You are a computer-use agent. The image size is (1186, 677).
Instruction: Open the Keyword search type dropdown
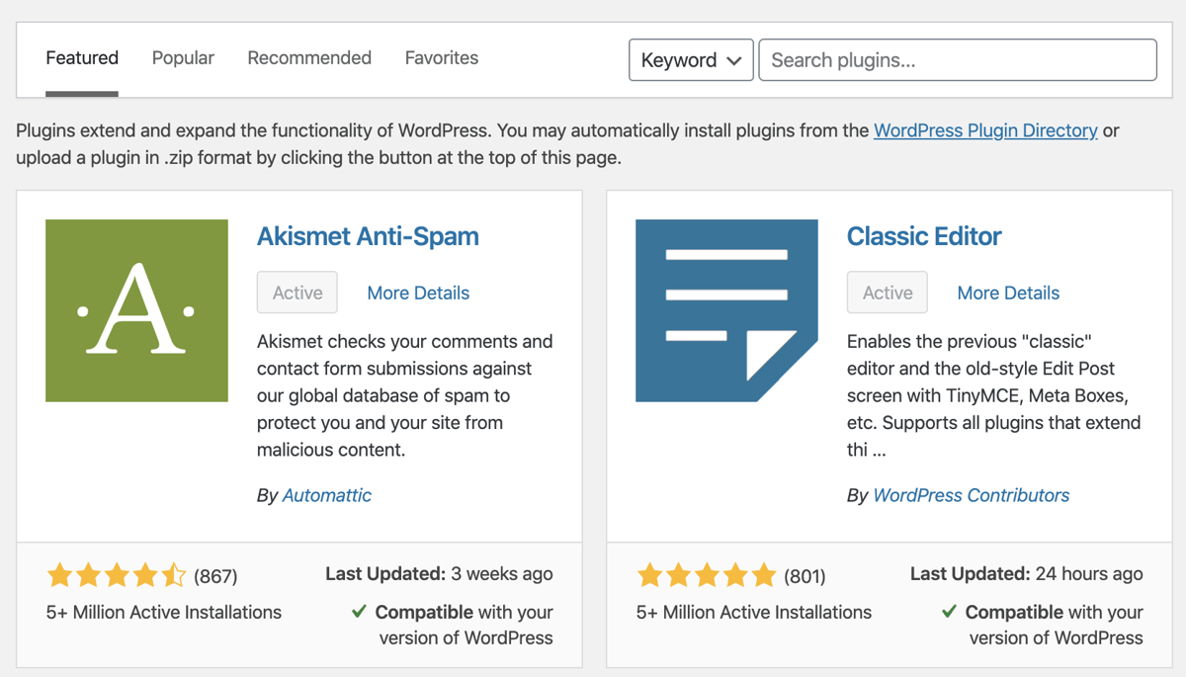tap(691, 60)
